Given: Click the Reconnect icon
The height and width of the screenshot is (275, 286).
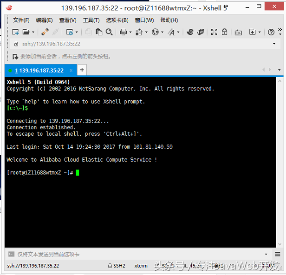Looking at the screenshot, I should click(x=45, y=32).
